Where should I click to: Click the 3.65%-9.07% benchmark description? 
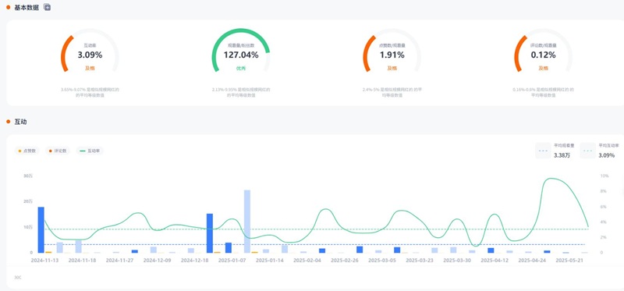[90, 92]
